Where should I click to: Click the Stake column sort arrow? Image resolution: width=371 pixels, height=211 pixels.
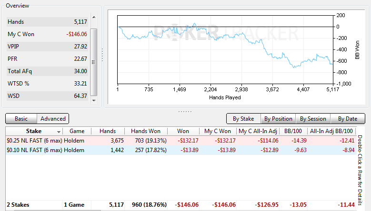coord(59,132)
